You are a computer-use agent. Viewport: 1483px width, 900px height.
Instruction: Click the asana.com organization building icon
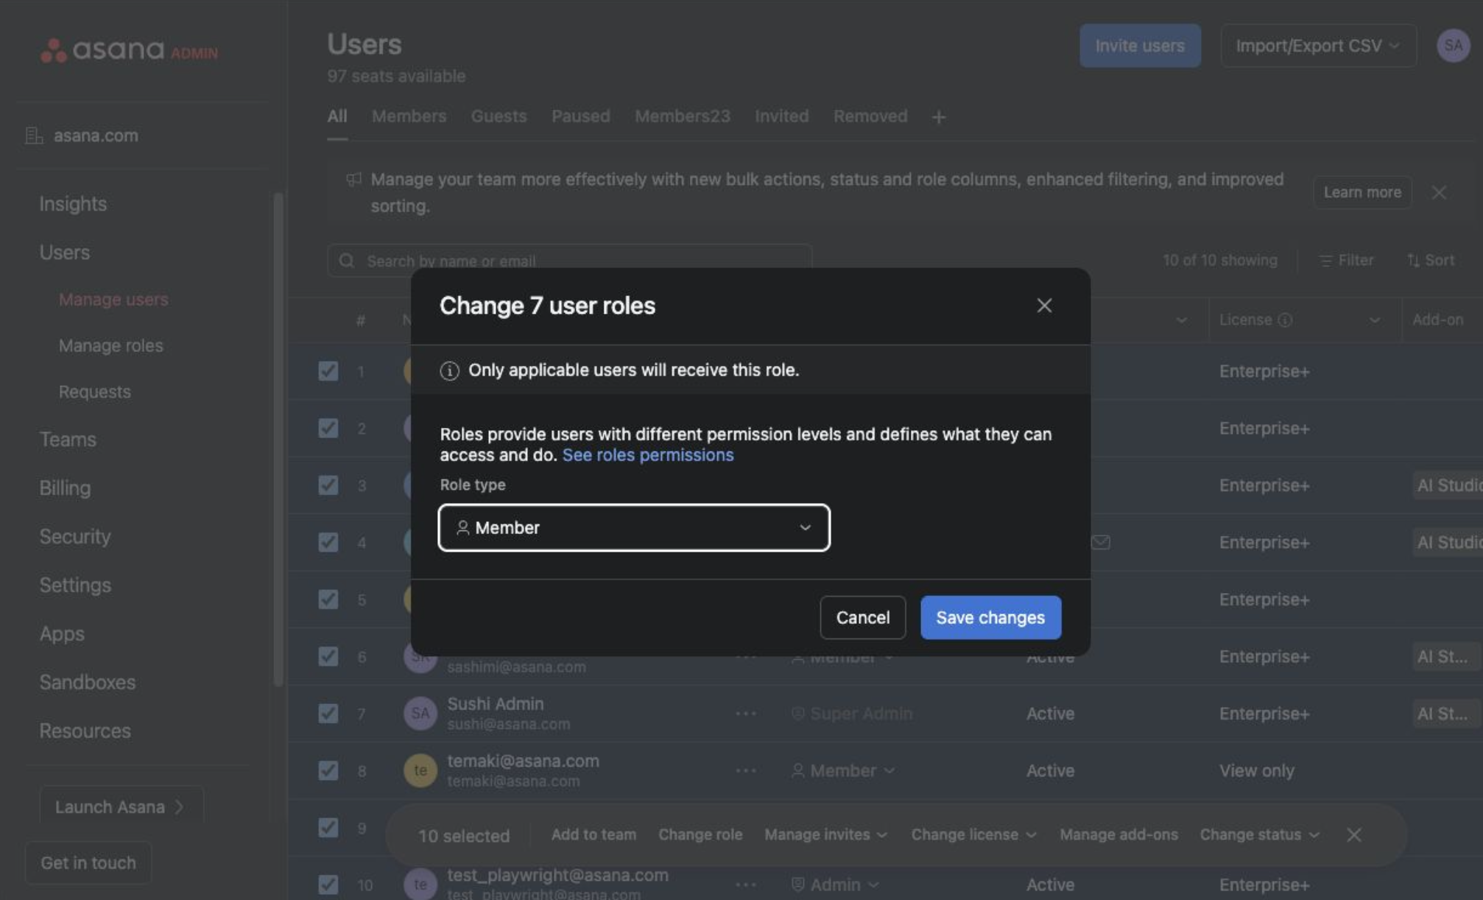[34, 136]
